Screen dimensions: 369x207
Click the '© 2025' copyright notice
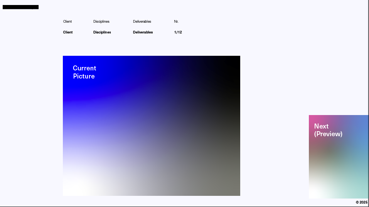(361, 202)
